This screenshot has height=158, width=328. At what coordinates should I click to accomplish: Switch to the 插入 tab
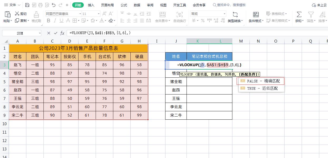coord(91,5)
